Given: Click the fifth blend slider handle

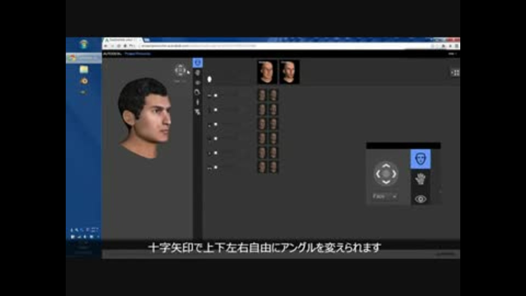Looking at the screenshot, I should (216, 153).
